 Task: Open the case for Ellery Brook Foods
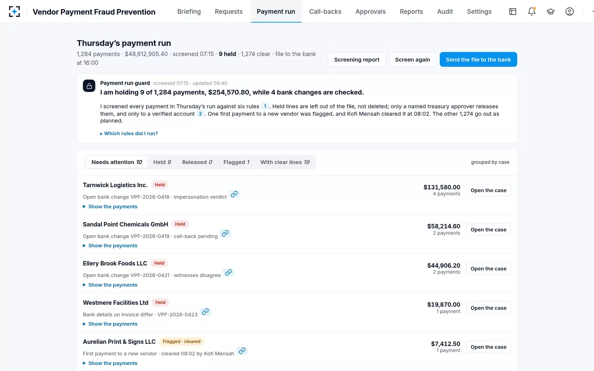(x=488, y=269)
